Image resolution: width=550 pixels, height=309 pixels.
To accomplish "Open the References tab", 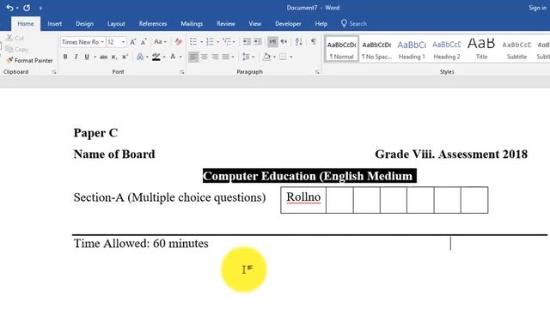I will pyautogui.click(x=153, y=24).
